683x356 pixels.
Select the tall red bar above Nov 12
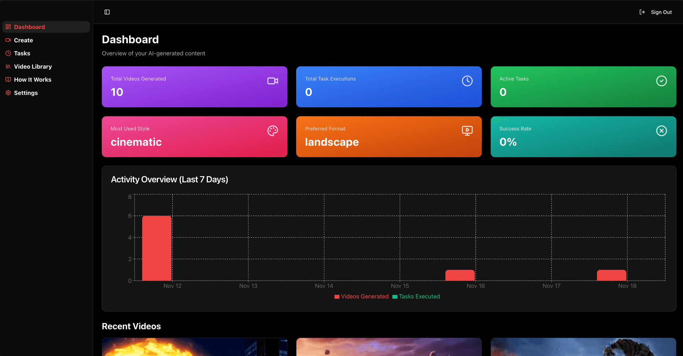[x=157, y=248]
